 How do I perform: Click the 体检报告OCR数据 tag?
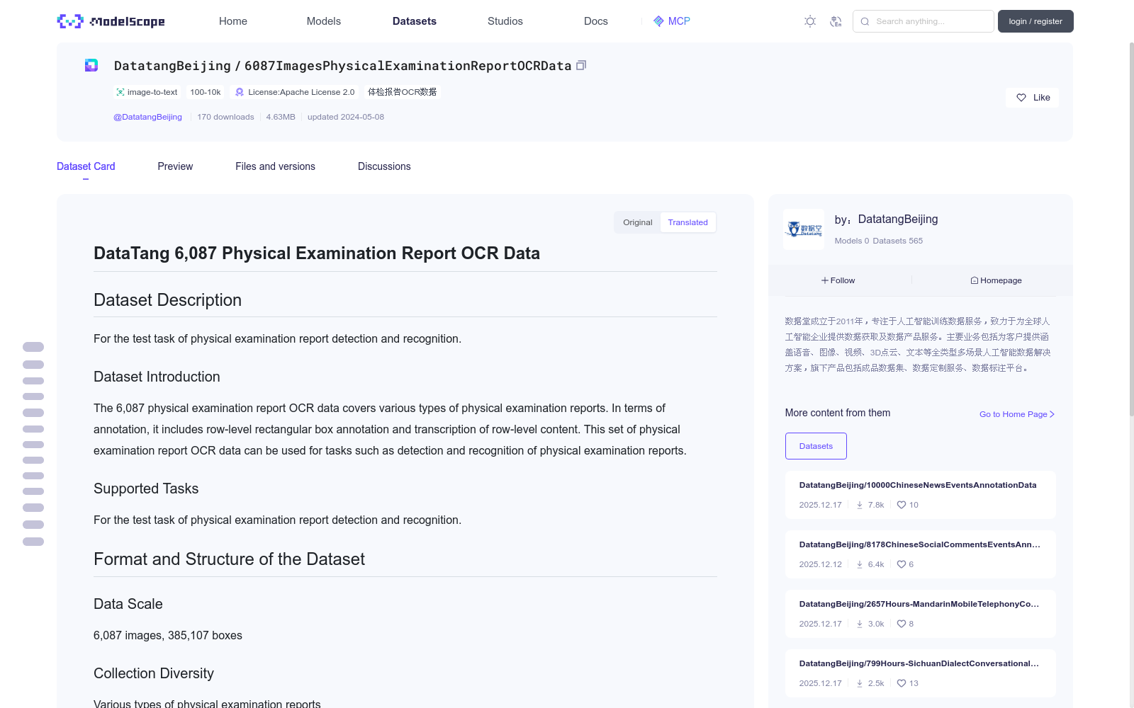point(402,92)
